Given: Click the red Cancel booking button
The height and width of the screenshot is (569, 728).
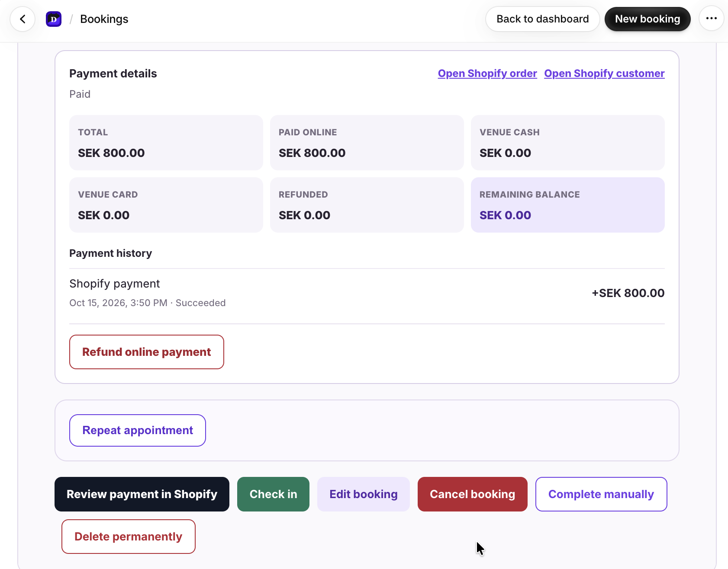Looking at the screenshot, I should coord(473,494).
